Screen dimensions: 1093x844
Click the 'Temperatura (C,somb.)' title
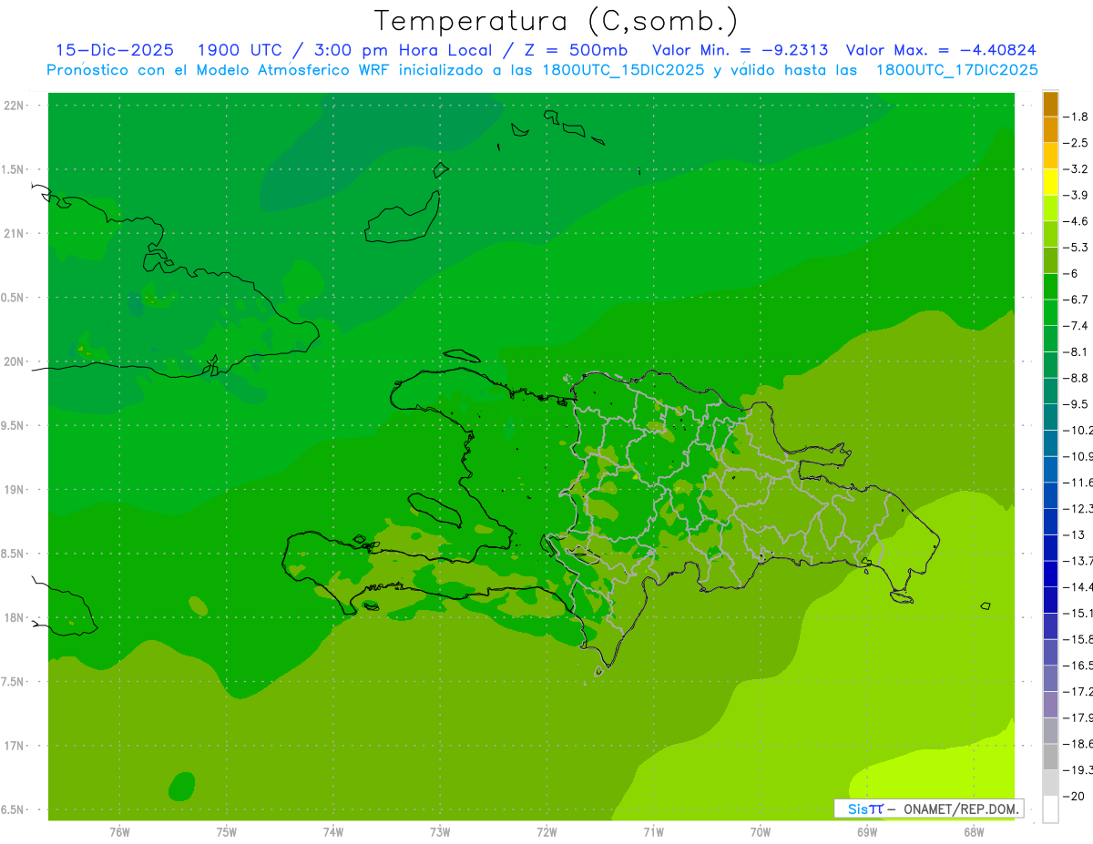point(557,21)
